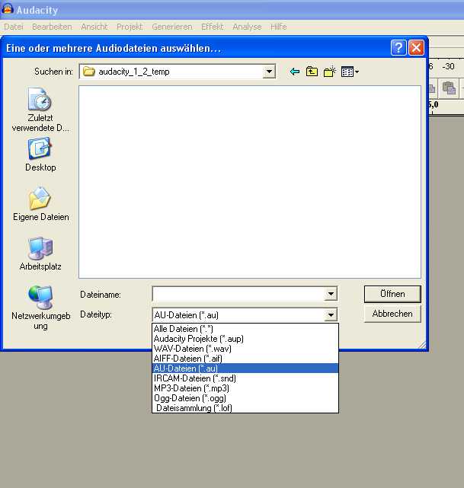Click the audacity_1_2_temp folder combo box
The height and width of the screenshot is (488, 464).
pyautogui.click(x=178, y=72)
